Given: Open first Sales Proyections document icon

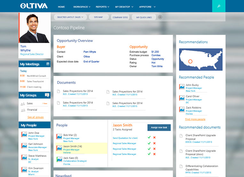Looking at the screenshot, I should click(59, 92).
